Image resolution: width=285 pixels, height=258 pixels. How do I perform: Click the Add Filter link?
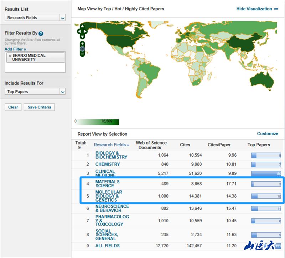pos(15,49)
